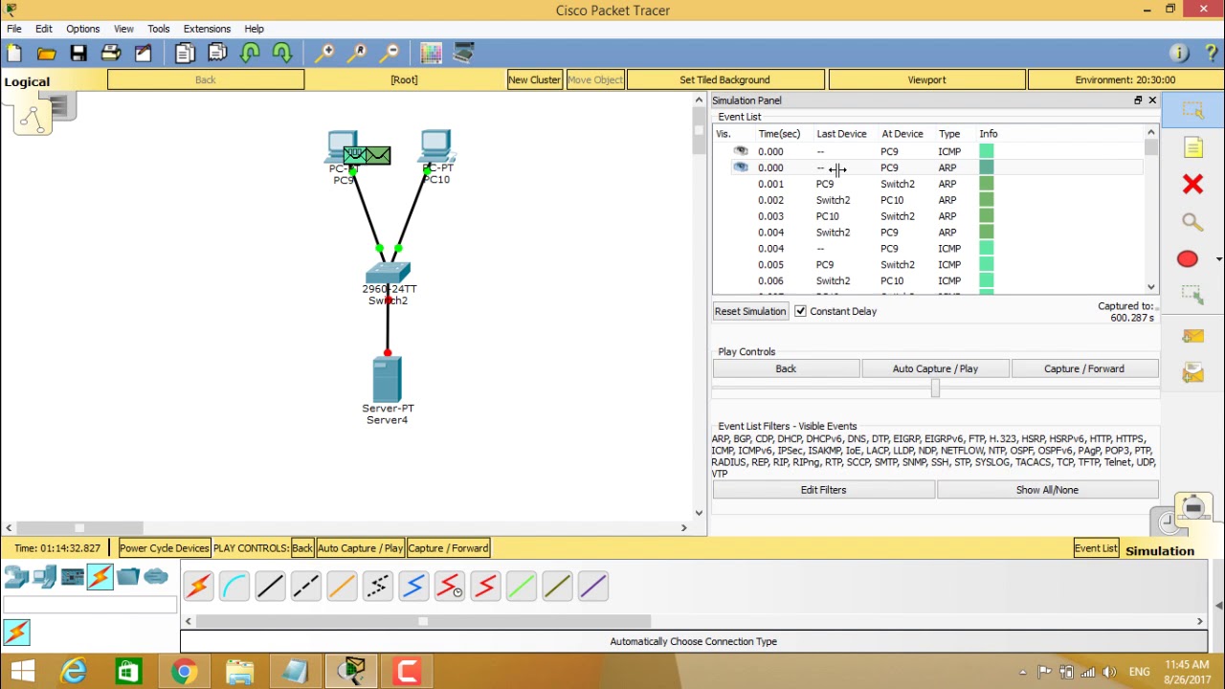Image resolution: width=1225 pixels, height=689 pixels.
Task: Click the event list vertical scrollbar down arrow
Action: [x=1151, y=286]
